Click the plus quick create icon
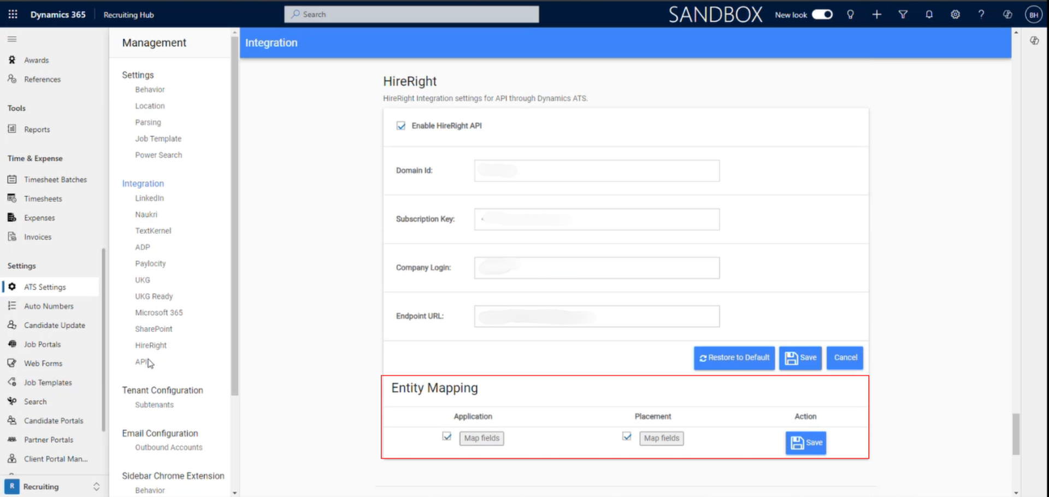1049x497 pixels. tap(876, 15)
